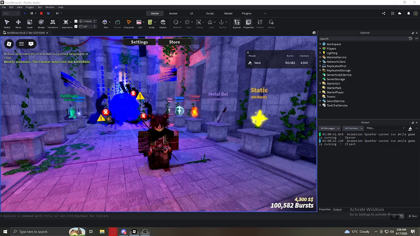Open Windows Start menu
This screenshot has height=236, width=420.
click(5, 232)
